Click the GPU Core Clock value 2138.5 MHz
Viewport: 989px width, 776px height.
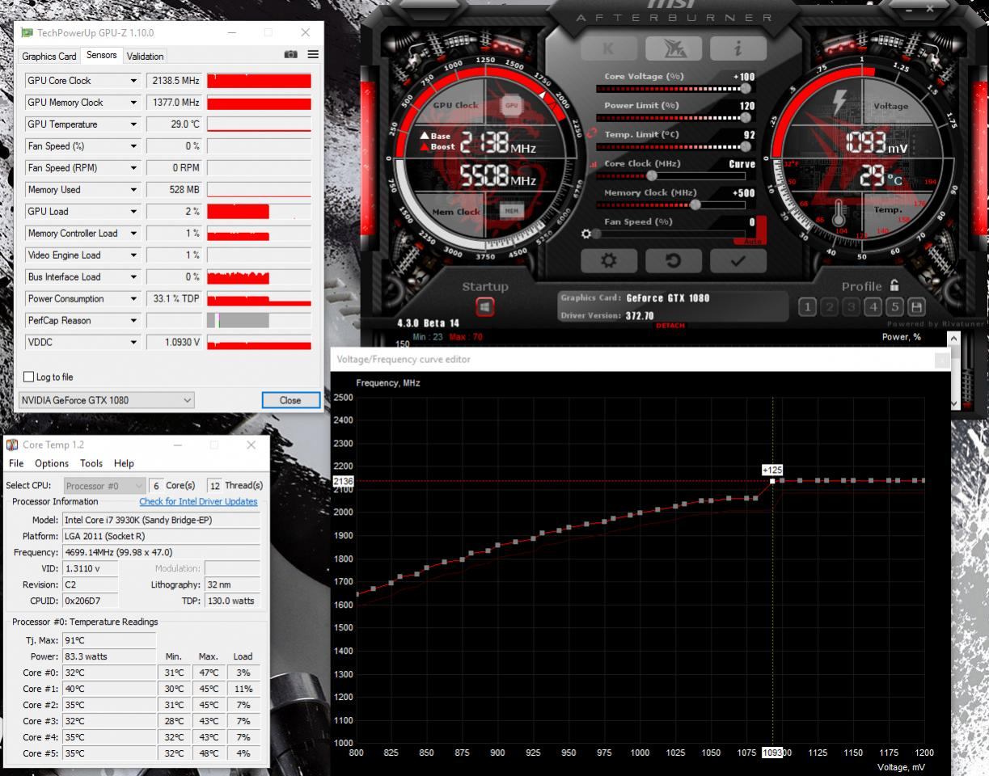click(x=173, y=81)
